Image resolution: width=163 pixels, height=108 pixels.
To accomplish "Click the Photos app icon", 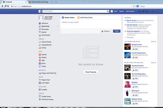I will [x=40, y=57].
